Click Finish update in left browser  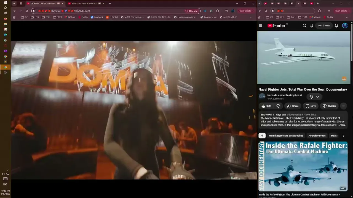tap(246, 11)
